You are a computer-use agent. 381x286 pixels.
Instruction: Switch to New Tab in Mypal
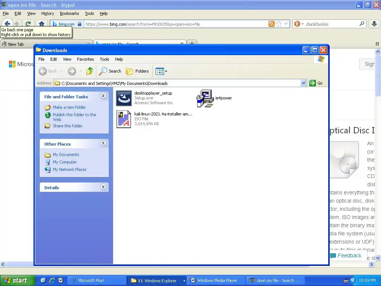pos(46,44)
